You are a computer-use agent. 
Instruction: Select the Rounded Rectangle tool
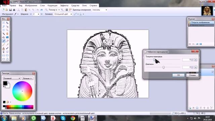pyautogui.click(x=7, y=55)
